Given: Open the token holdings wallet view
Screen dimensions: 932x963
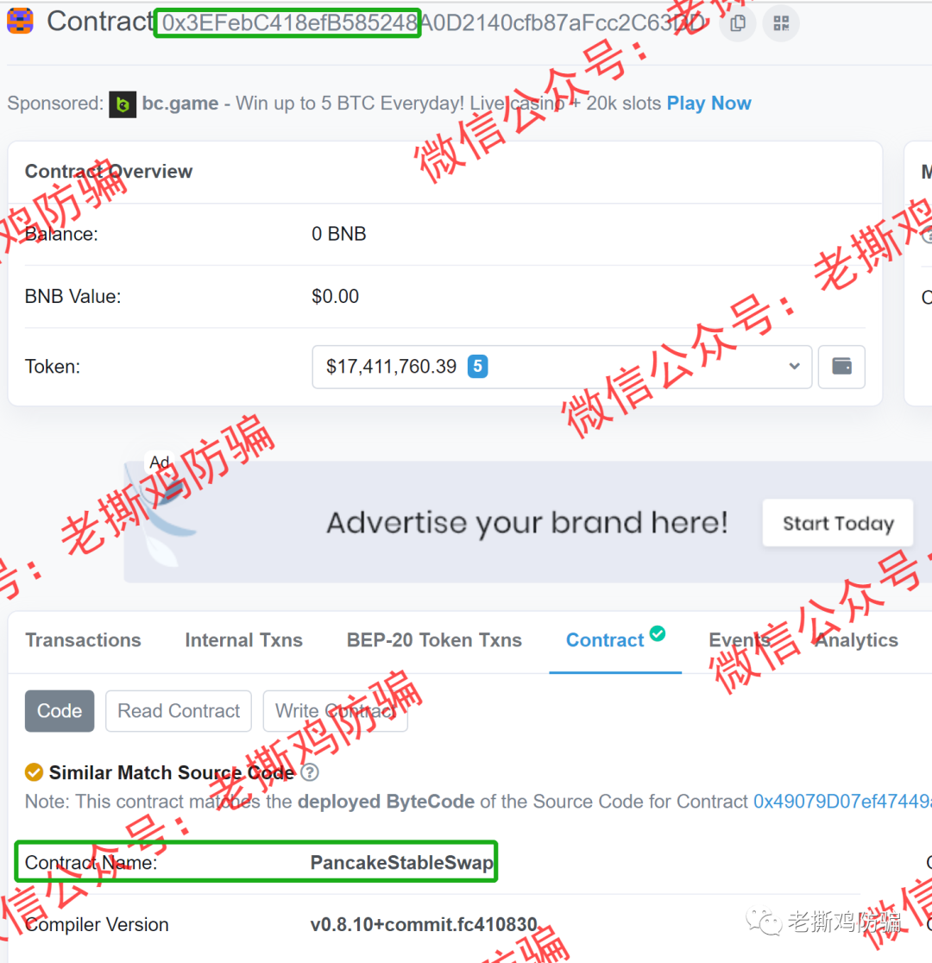Looking at the screenshot, I should 841,367.
